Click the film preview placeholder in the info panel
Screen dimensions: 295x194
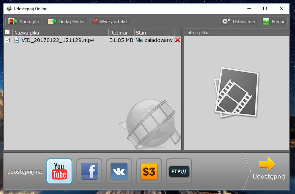(236, 92)
